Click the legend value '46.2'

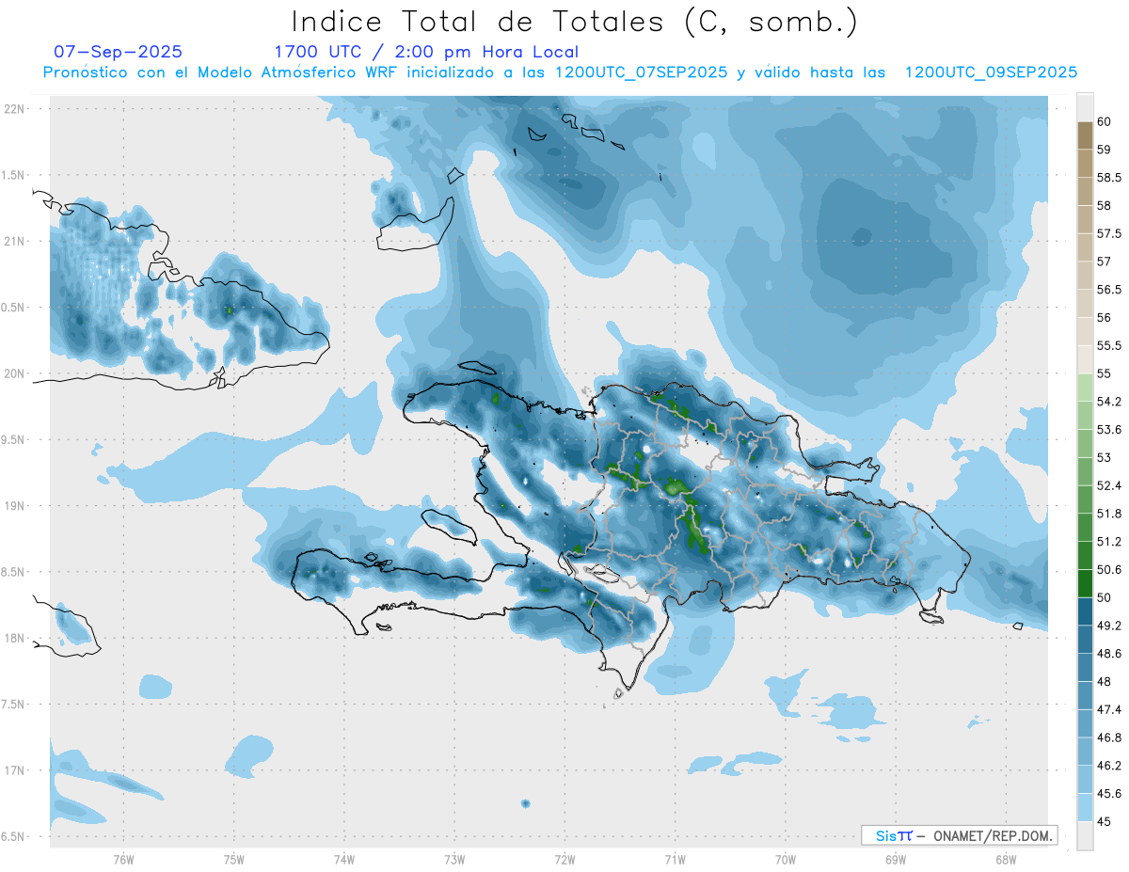(x=1108, y=766)
